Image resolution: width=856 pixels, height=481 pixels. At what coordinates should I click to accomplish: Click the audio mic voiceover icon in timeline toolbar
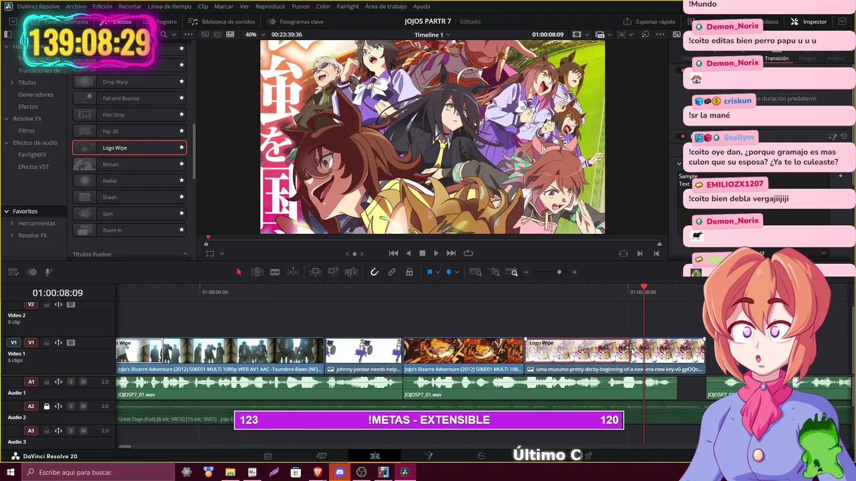click(x=48, y=272)
